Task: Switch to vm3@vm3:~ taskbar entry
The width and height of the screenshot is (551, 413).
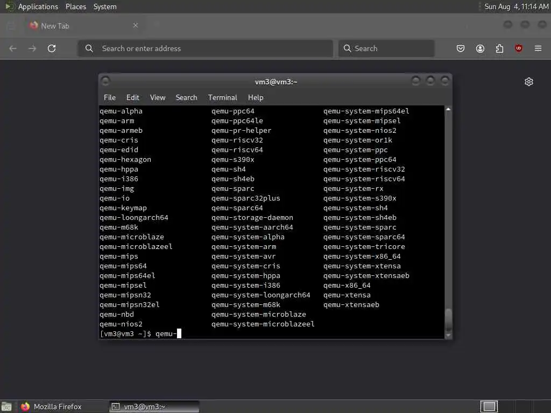Action: (154, 407)
